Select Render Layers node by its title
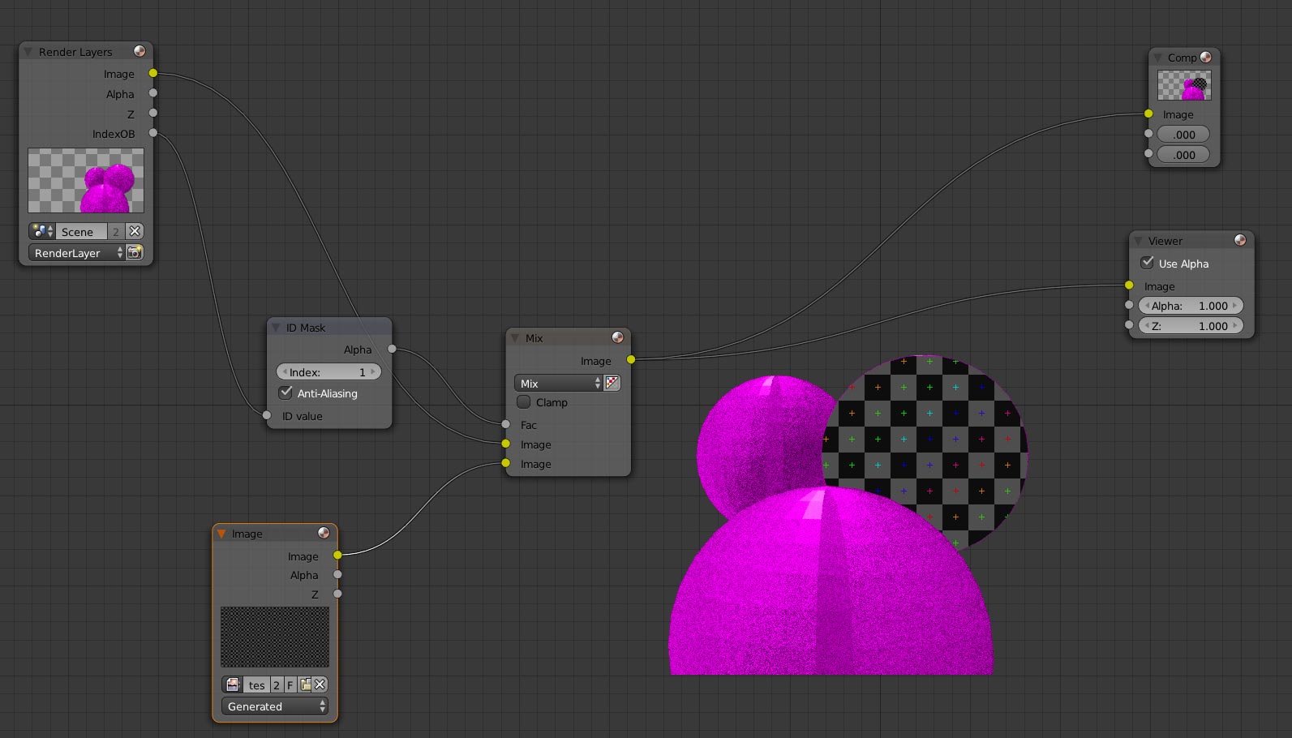 coord(75,52)
